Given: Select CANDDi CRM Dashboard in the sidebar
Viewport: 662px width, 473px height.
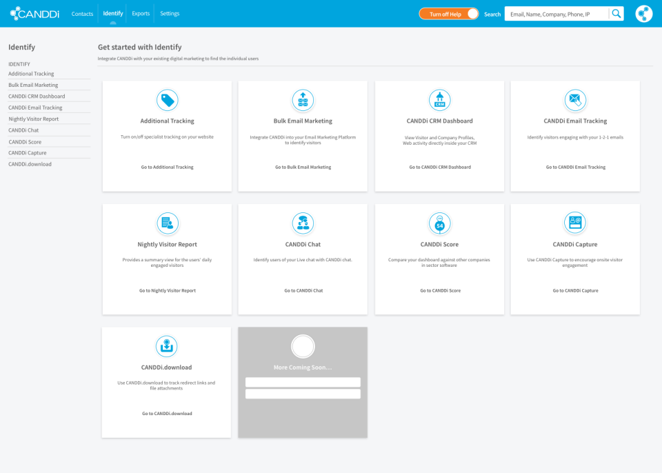Looking at the screenshot, I should pyautogui.click(x=37, y=97).
